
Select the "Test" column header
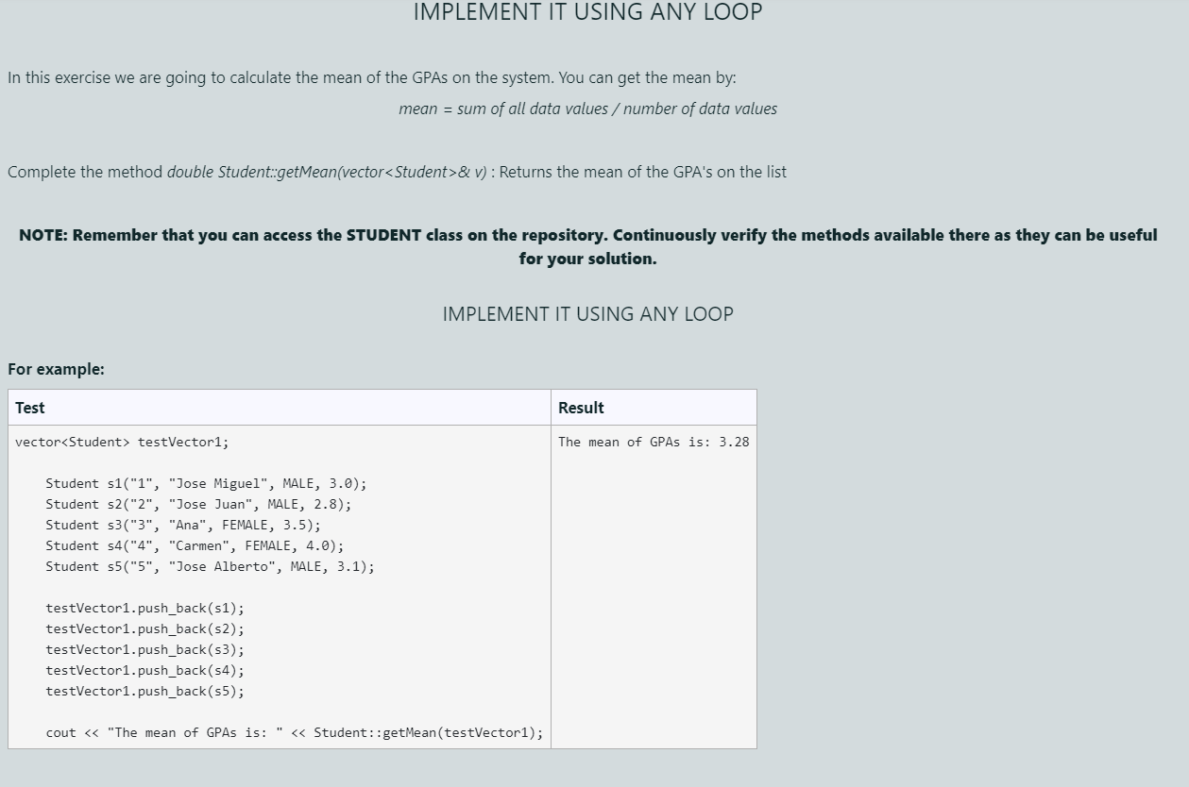pyautogui.click(x=30, y=408)
